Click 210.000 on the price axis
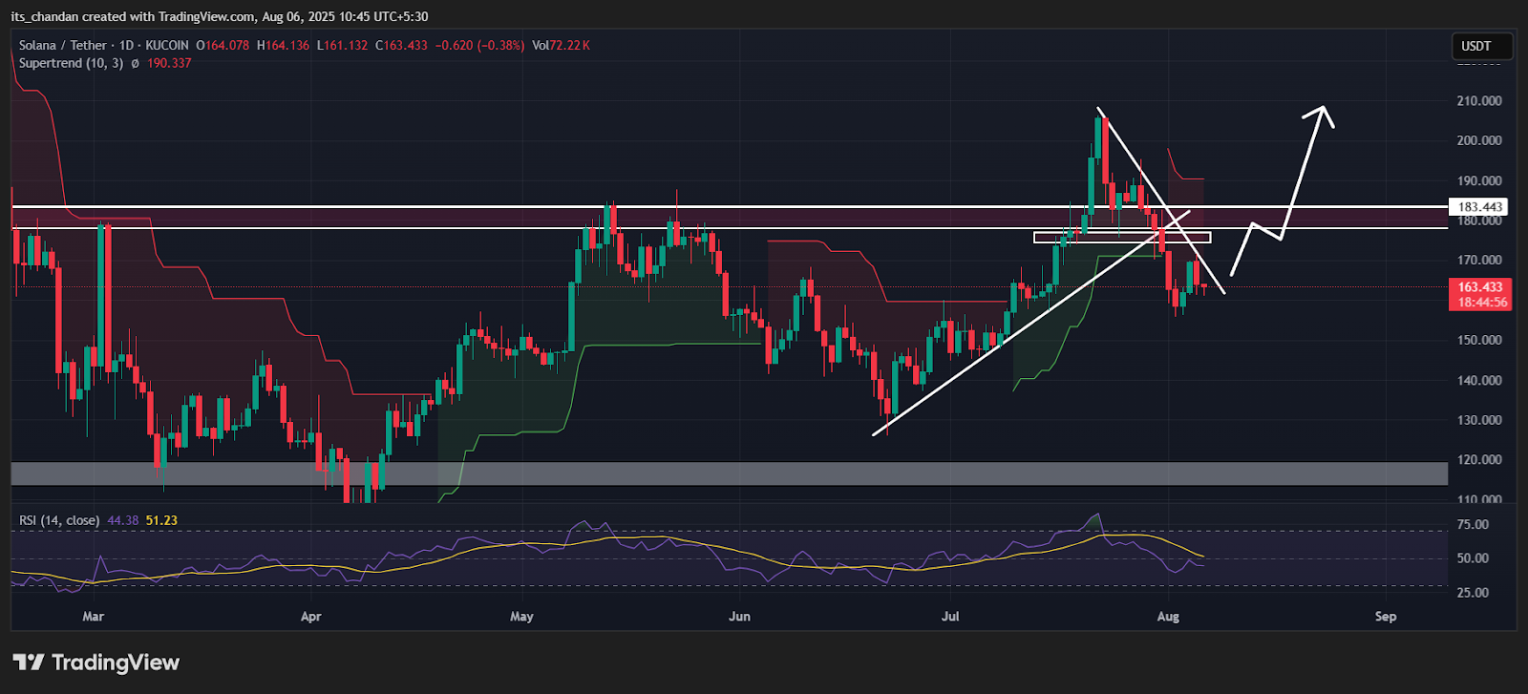The height and width of the screenshot is (694, 1528). point(1479,100)
